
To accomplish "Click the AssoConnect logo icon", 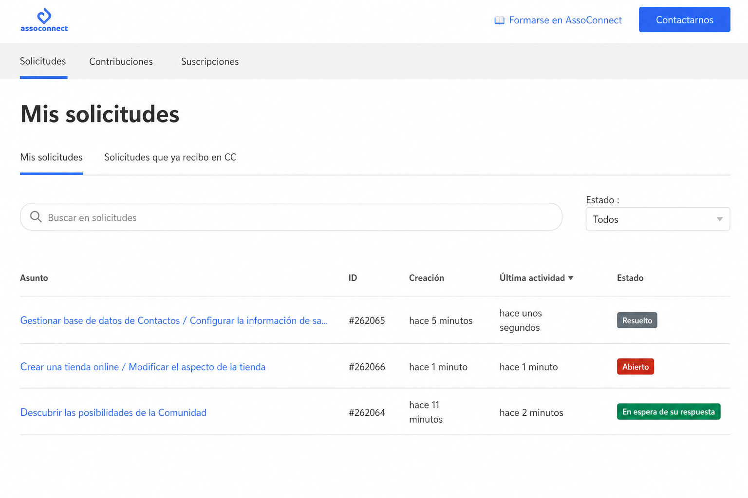I will (x=44, y=16).
